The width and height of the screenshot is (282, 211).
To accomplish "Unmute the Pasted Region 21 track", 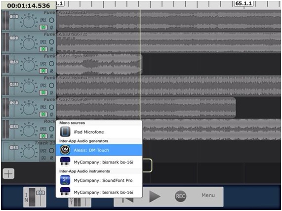I will tap(43, 28).
